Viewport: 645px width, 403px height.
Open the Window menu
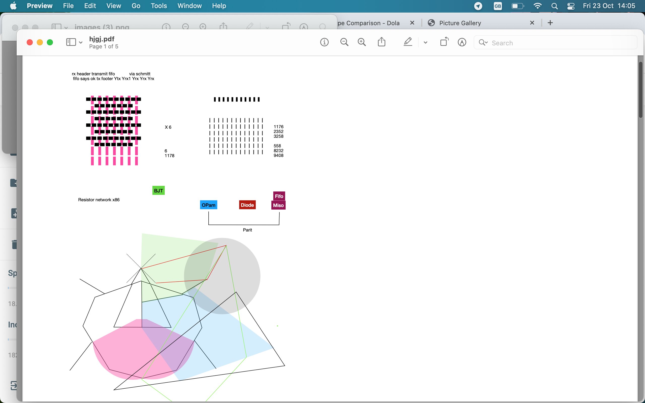click(189, 6)
